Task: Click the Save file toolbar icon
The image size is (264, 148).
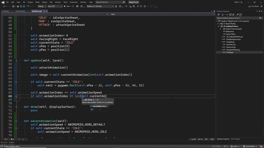Action: pos(21,7)
